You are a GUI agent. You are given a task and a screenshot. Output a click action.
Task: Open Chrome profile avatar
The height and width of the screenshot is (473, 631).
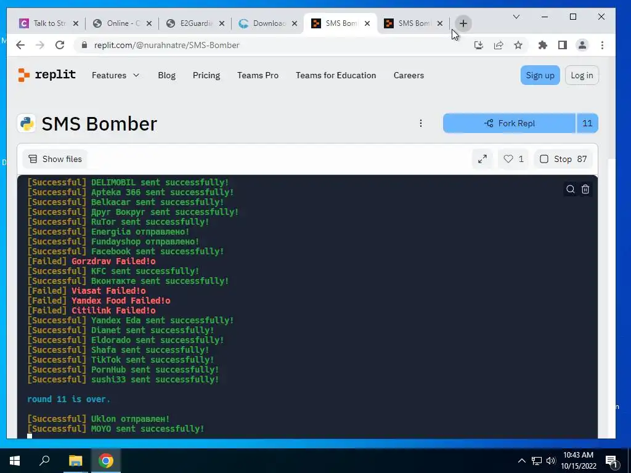pos(582,45)
